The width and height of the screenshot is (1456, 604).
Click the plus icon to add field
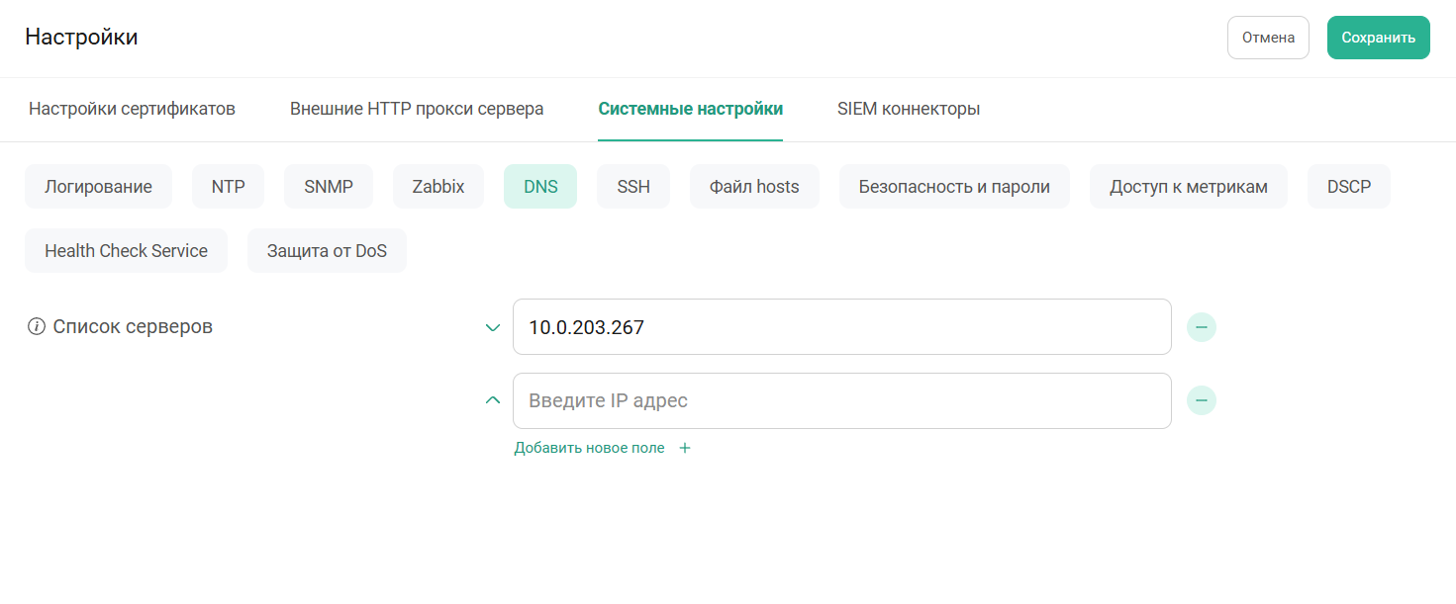click(684, 447)
